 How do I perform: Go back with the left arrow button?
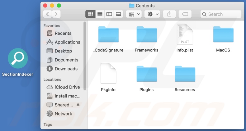click(x=47, y=14)
